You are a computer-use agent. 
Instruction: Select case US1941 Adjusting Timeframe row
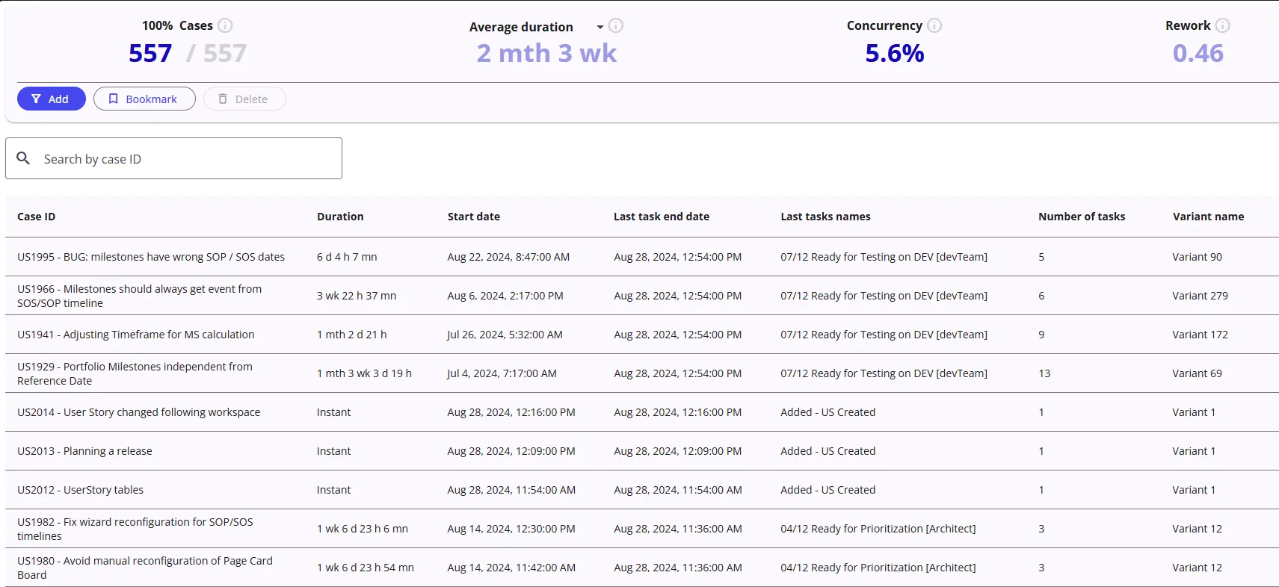click(136, 335)
